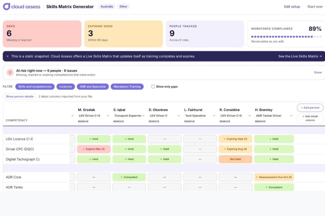This screenshot has width=325, height=216.
Task: Open H. Bramley's ADR Tanker Driver dropdown
Action: click(x=274, y=116)
